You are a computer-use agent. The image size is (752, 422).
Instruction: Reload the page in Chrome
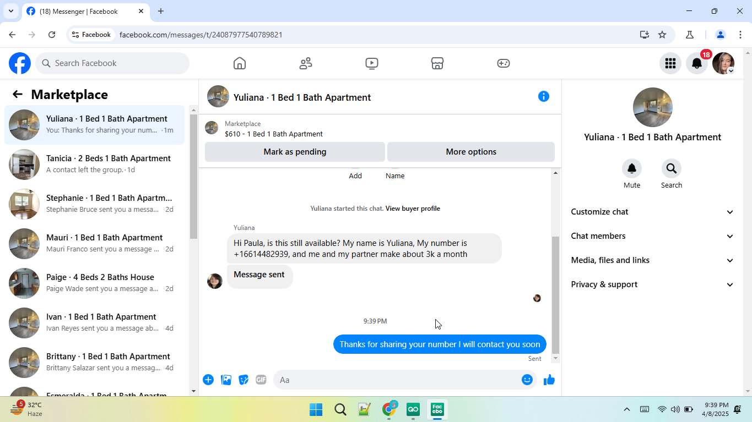tap(52, 35)
